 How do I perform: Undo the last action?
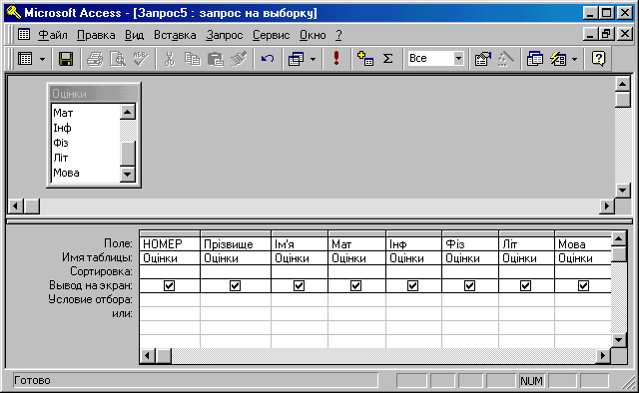[x=268, y=59]
